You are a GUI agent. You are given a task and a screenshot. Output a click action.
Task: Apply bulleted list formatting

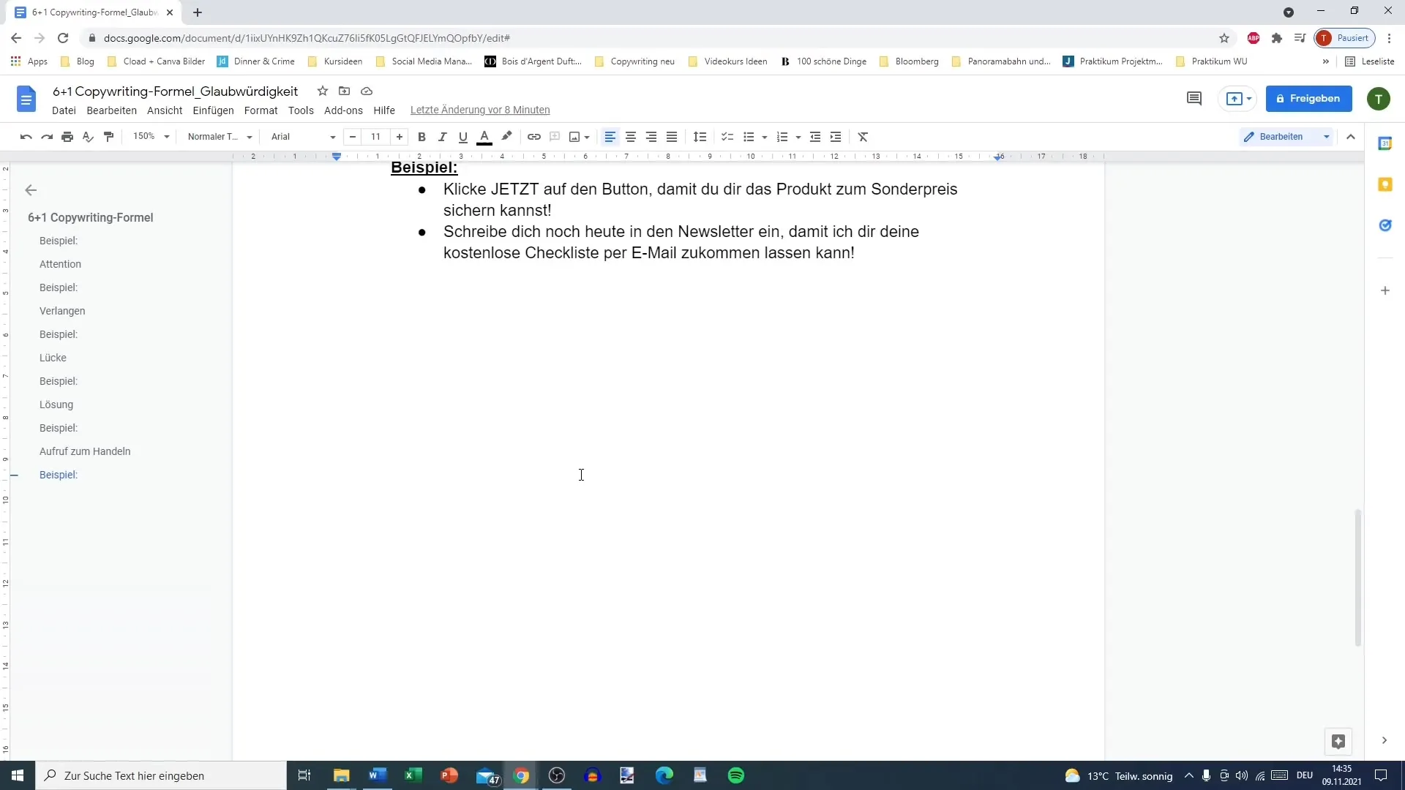pos(749,137)
